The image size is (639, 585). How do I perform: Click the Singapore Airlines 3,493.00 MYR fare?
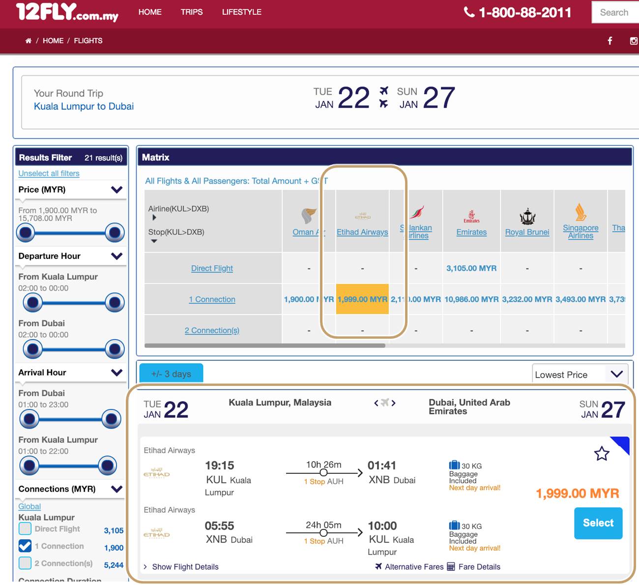[x=581, y=299]
